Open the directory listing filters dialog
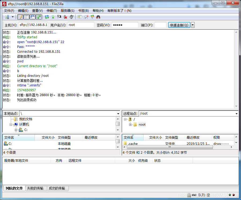 click(80, 17)
